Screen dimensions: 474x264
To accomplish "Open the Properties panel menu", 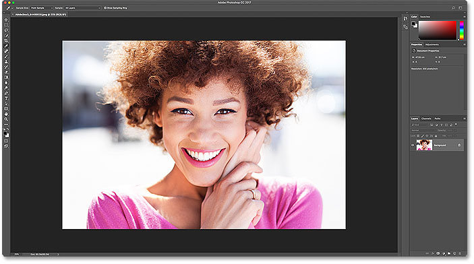I will 465,44.
